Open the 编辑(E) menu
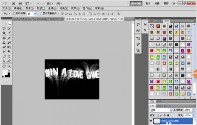Image resolution: width=197 pixels, height=125 pixels. pyautogui.click(x=18, y=8)
